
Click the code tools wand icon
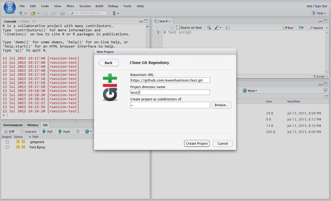coord(217,28)
